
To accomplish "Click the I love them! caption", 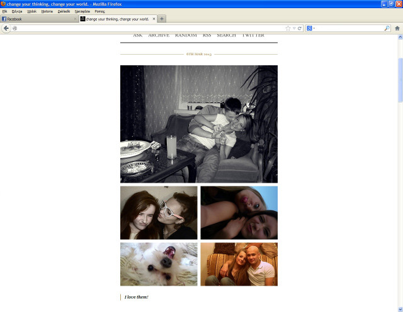I will coord(137,297).
